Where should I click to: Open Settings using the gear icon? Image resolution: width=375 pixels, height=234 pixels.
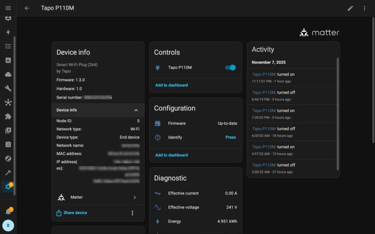click(8, 186)
